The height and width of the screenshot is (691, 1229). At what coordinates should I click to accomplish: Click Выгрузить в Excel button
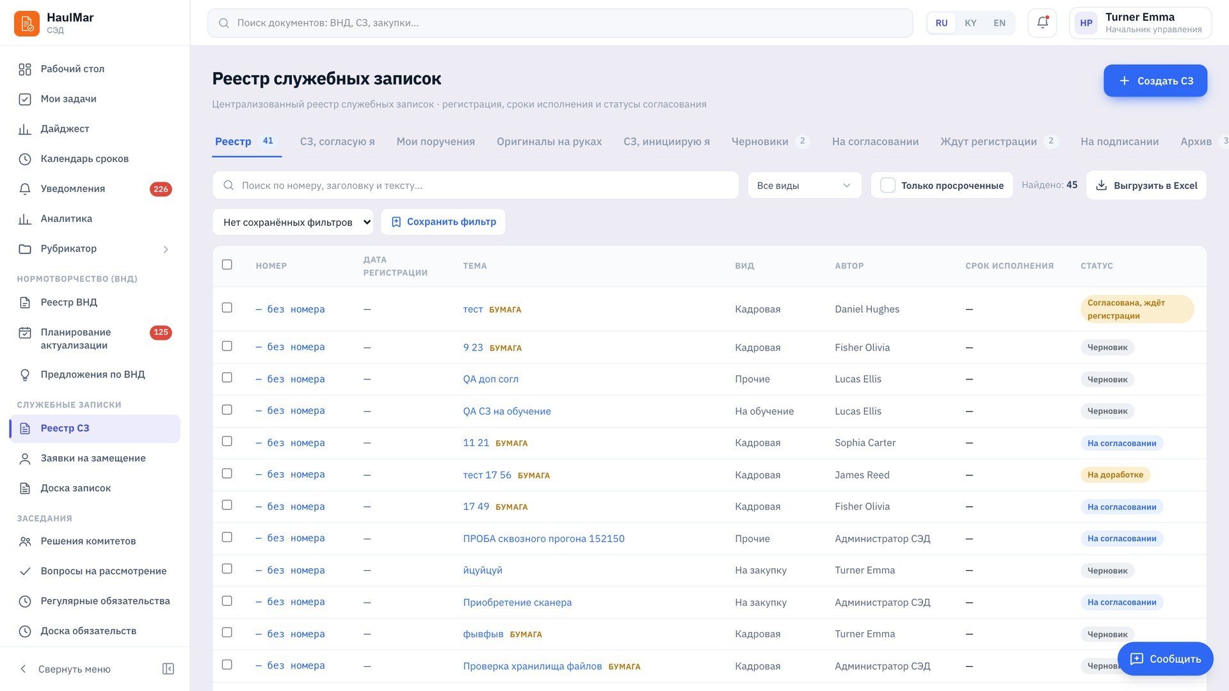tap(1146, 186)
